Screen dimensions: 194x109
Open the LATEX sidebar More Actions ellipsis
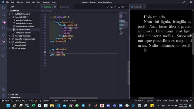(x=36, y=7)
